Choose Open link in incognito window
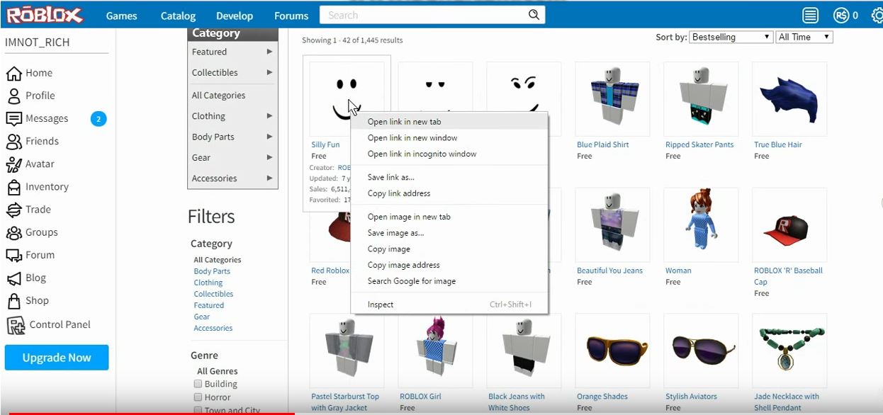The height and width of the screenshot is (415, 883). tap(449, 154)
